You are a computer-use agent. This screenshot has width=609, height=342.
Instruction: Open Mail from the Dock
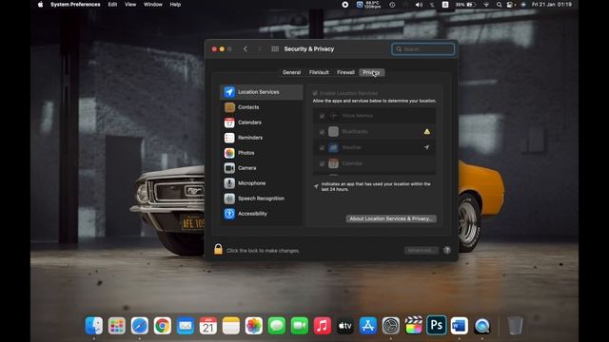pos(186,325)
